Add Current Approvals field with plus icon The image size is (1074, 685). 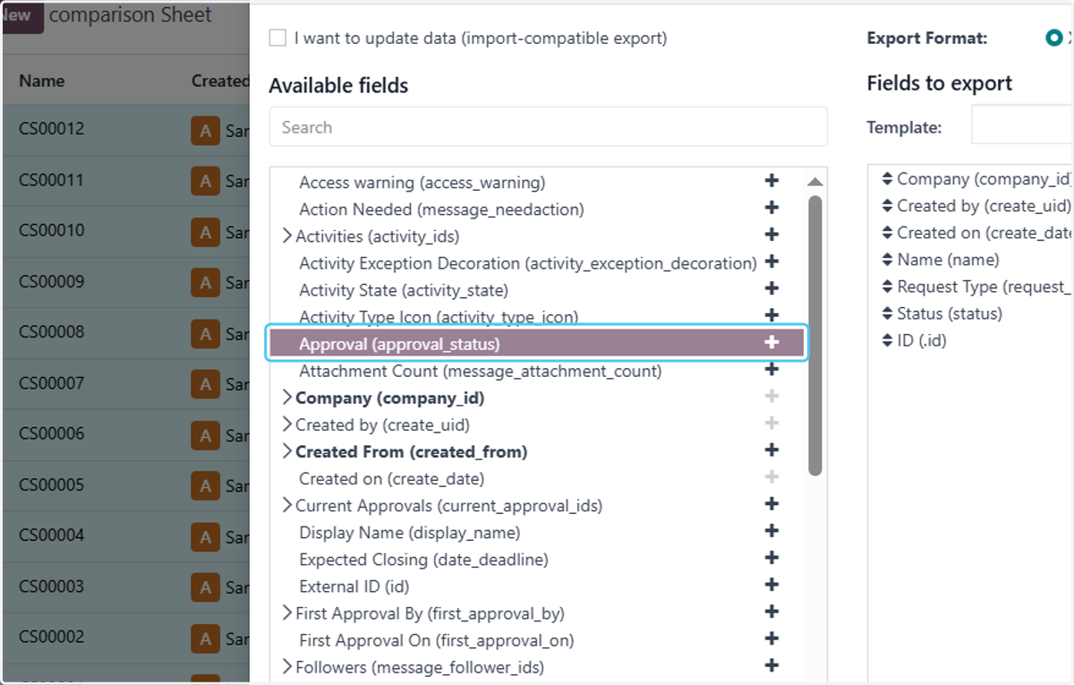[771, 503]
